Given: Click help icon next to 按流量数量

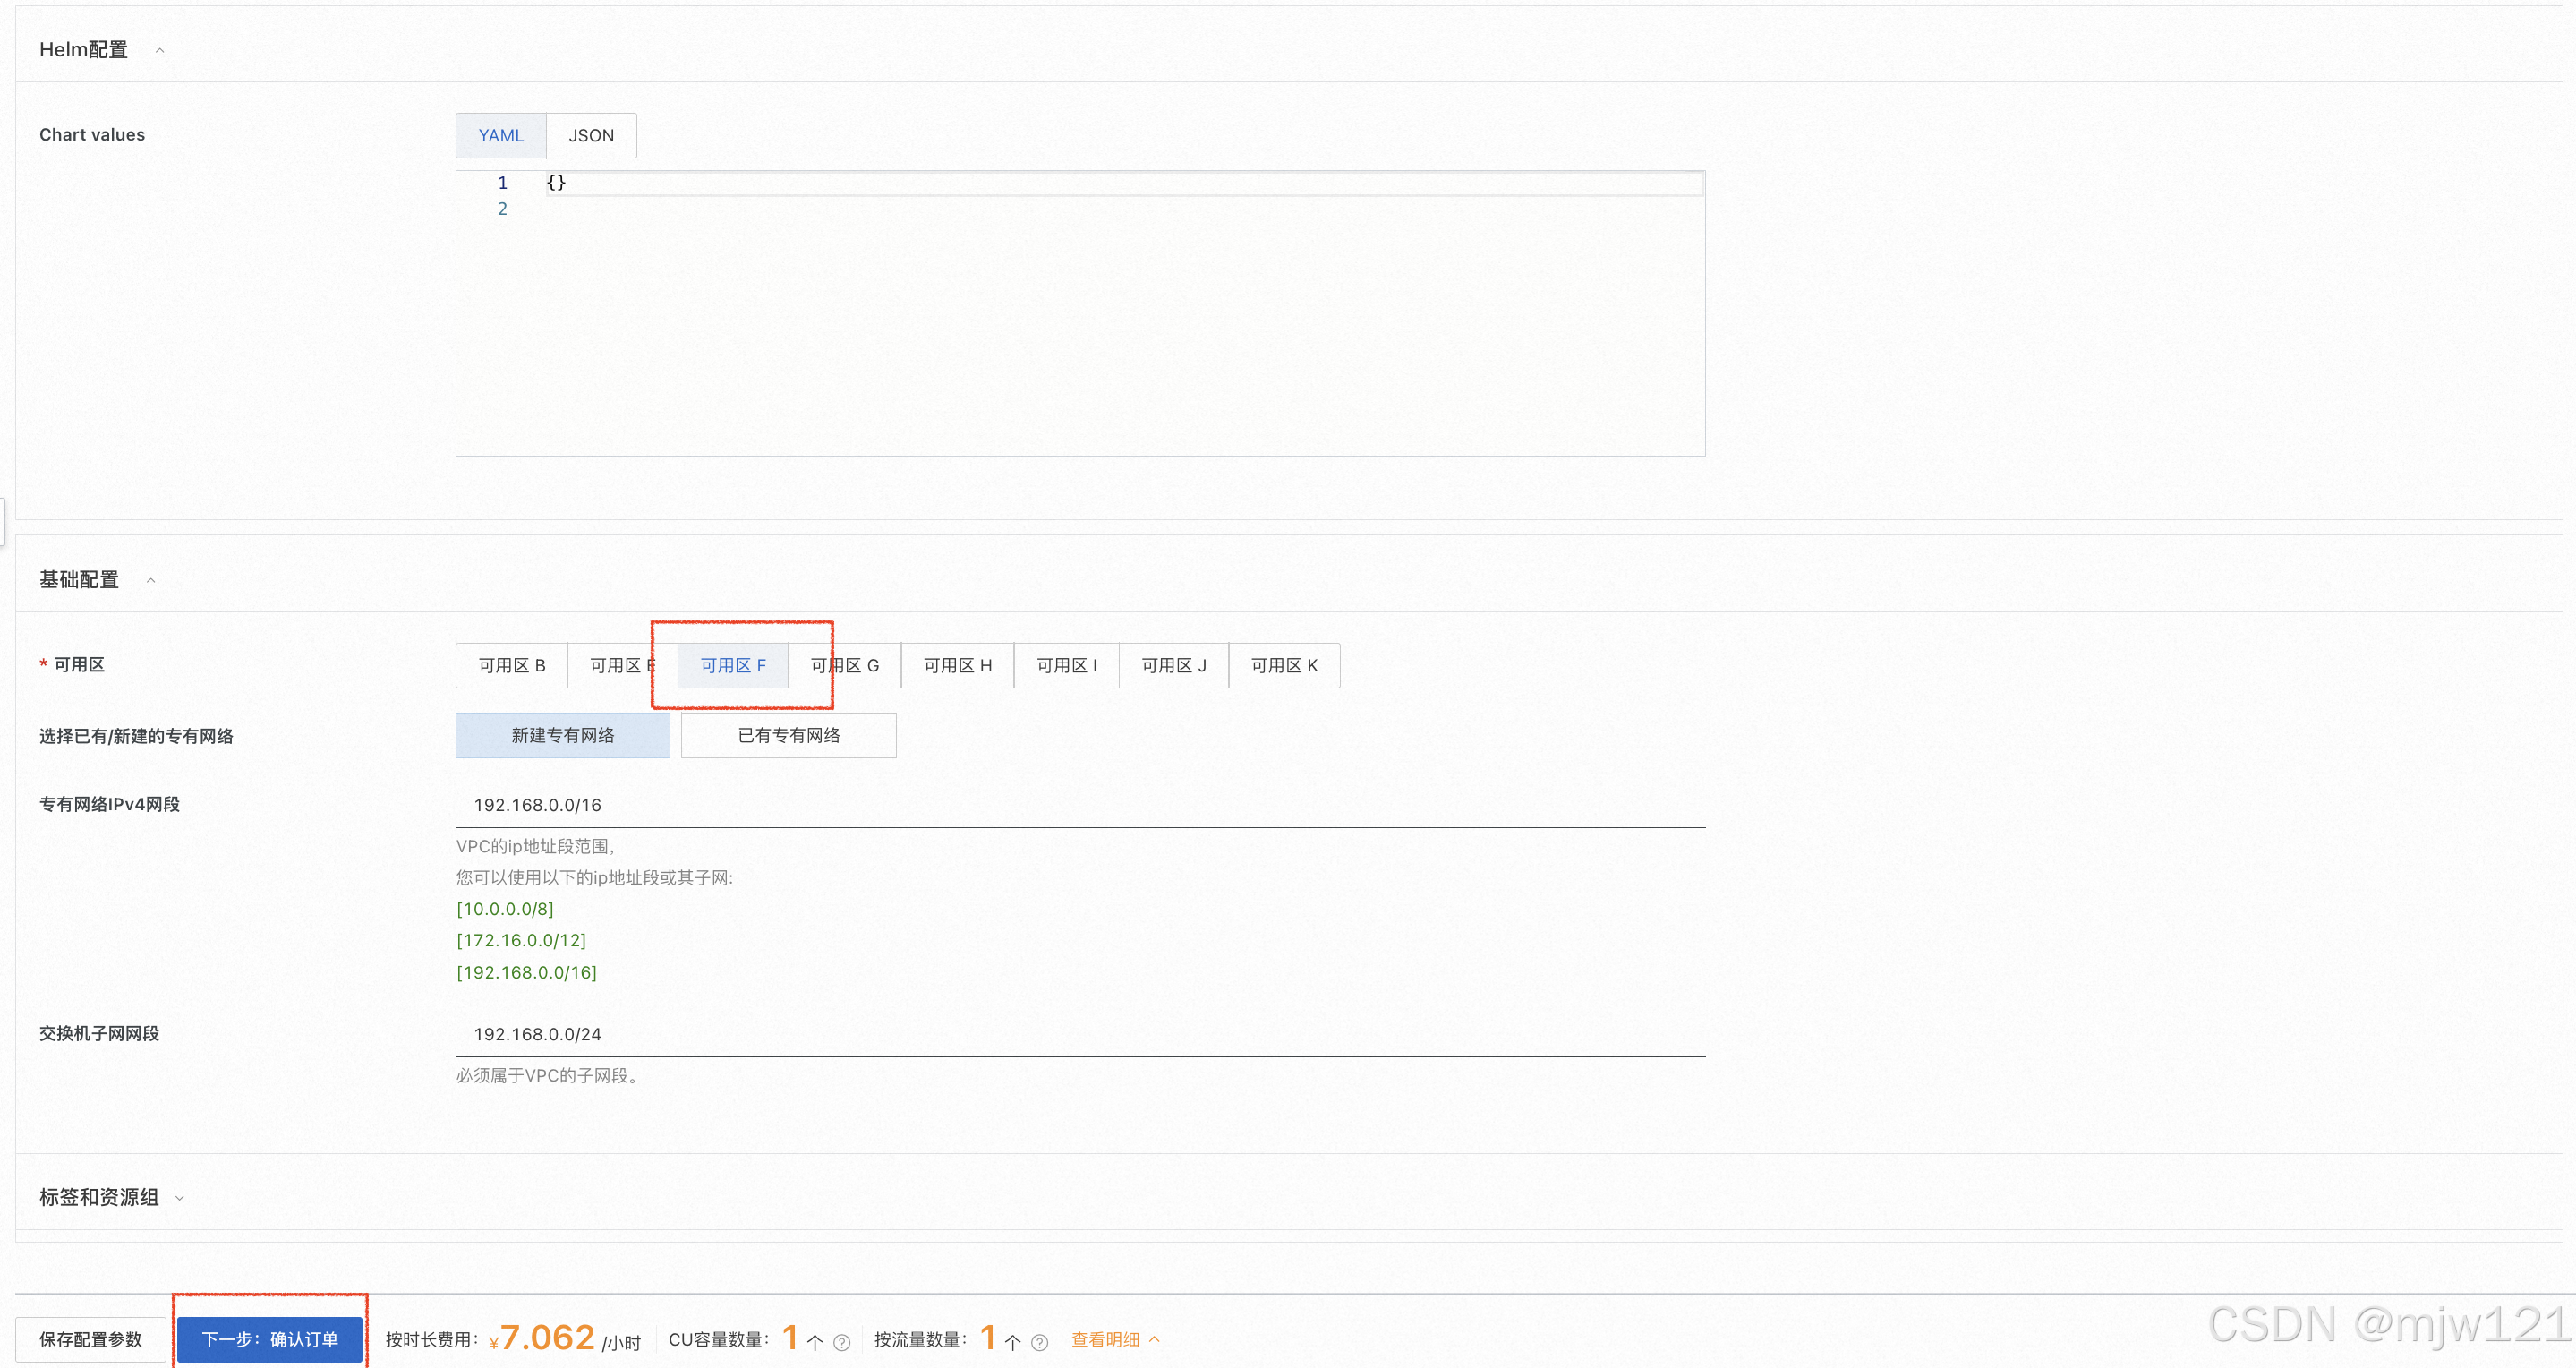Looking at the screenshot, I should pyautogui.click(x=1040, y=1343).
